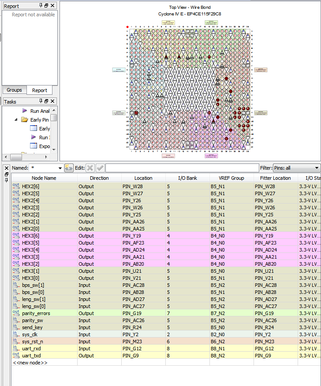Select the Early Pin folder icon in Tasks
This screenshot has height=386, width=321.
(x=25, y=120)
